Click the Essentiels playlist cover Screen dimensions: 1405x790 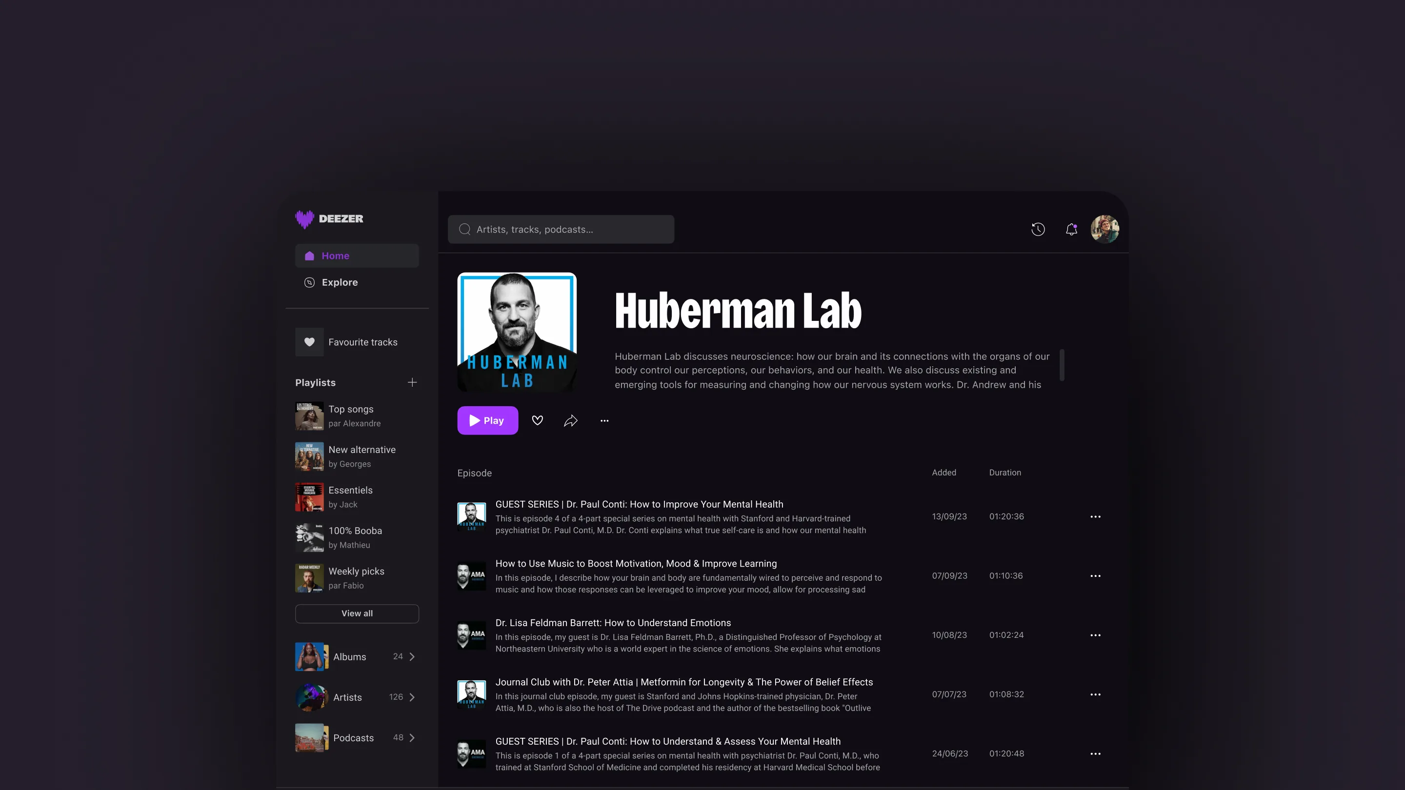(309, 497)
